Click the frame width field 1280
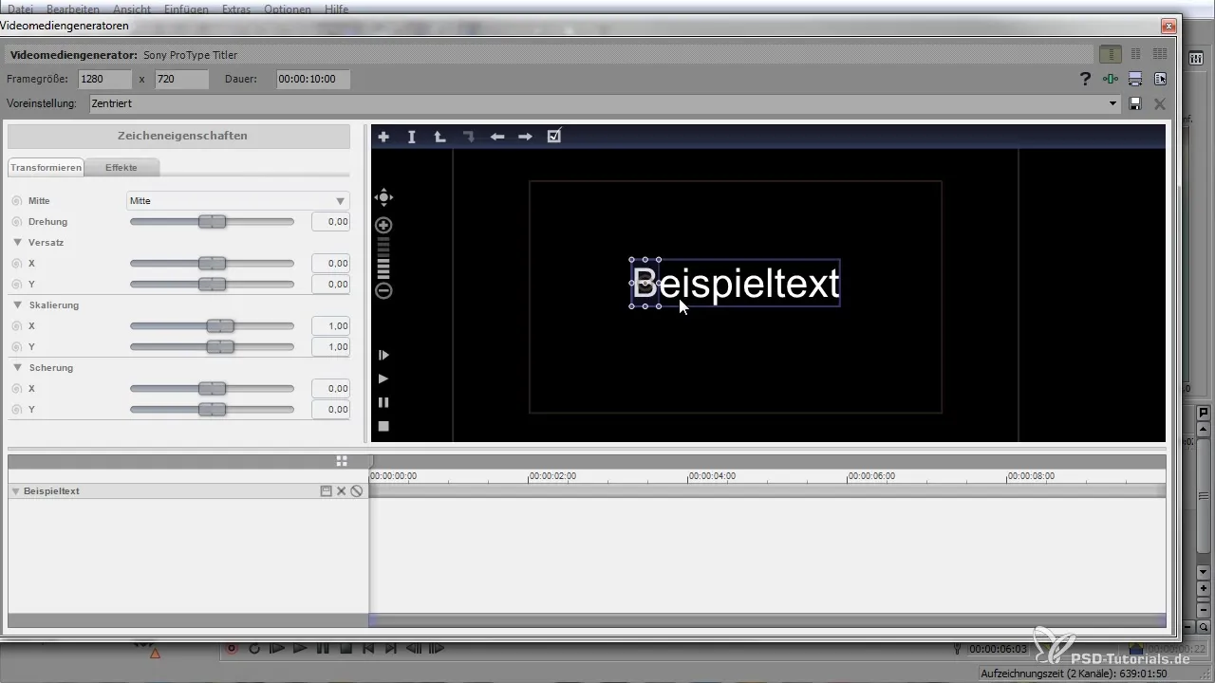Image resolution: width=1215 pixels, height=683 pixels. 104,79
